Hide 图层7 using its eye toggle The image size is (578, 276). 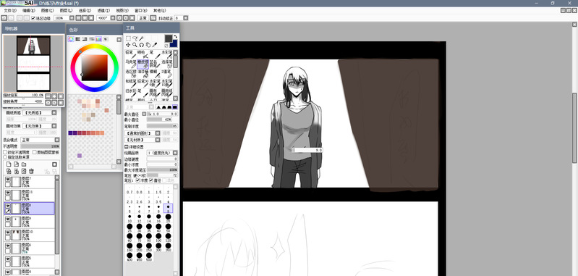coord(7,180)
